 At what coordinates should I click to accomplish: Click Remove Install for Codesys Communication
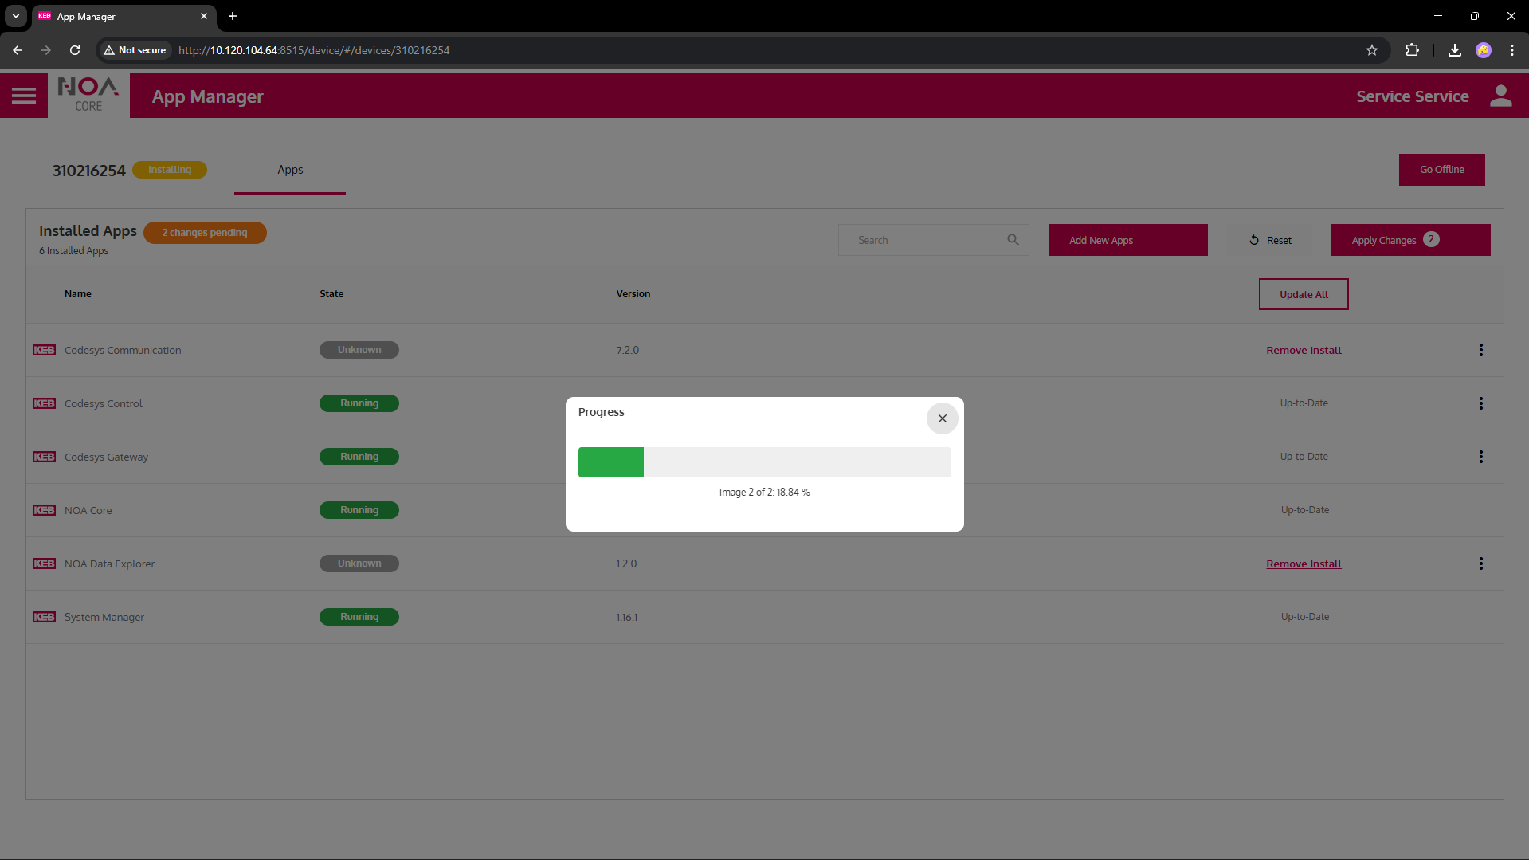point(1304,351)
